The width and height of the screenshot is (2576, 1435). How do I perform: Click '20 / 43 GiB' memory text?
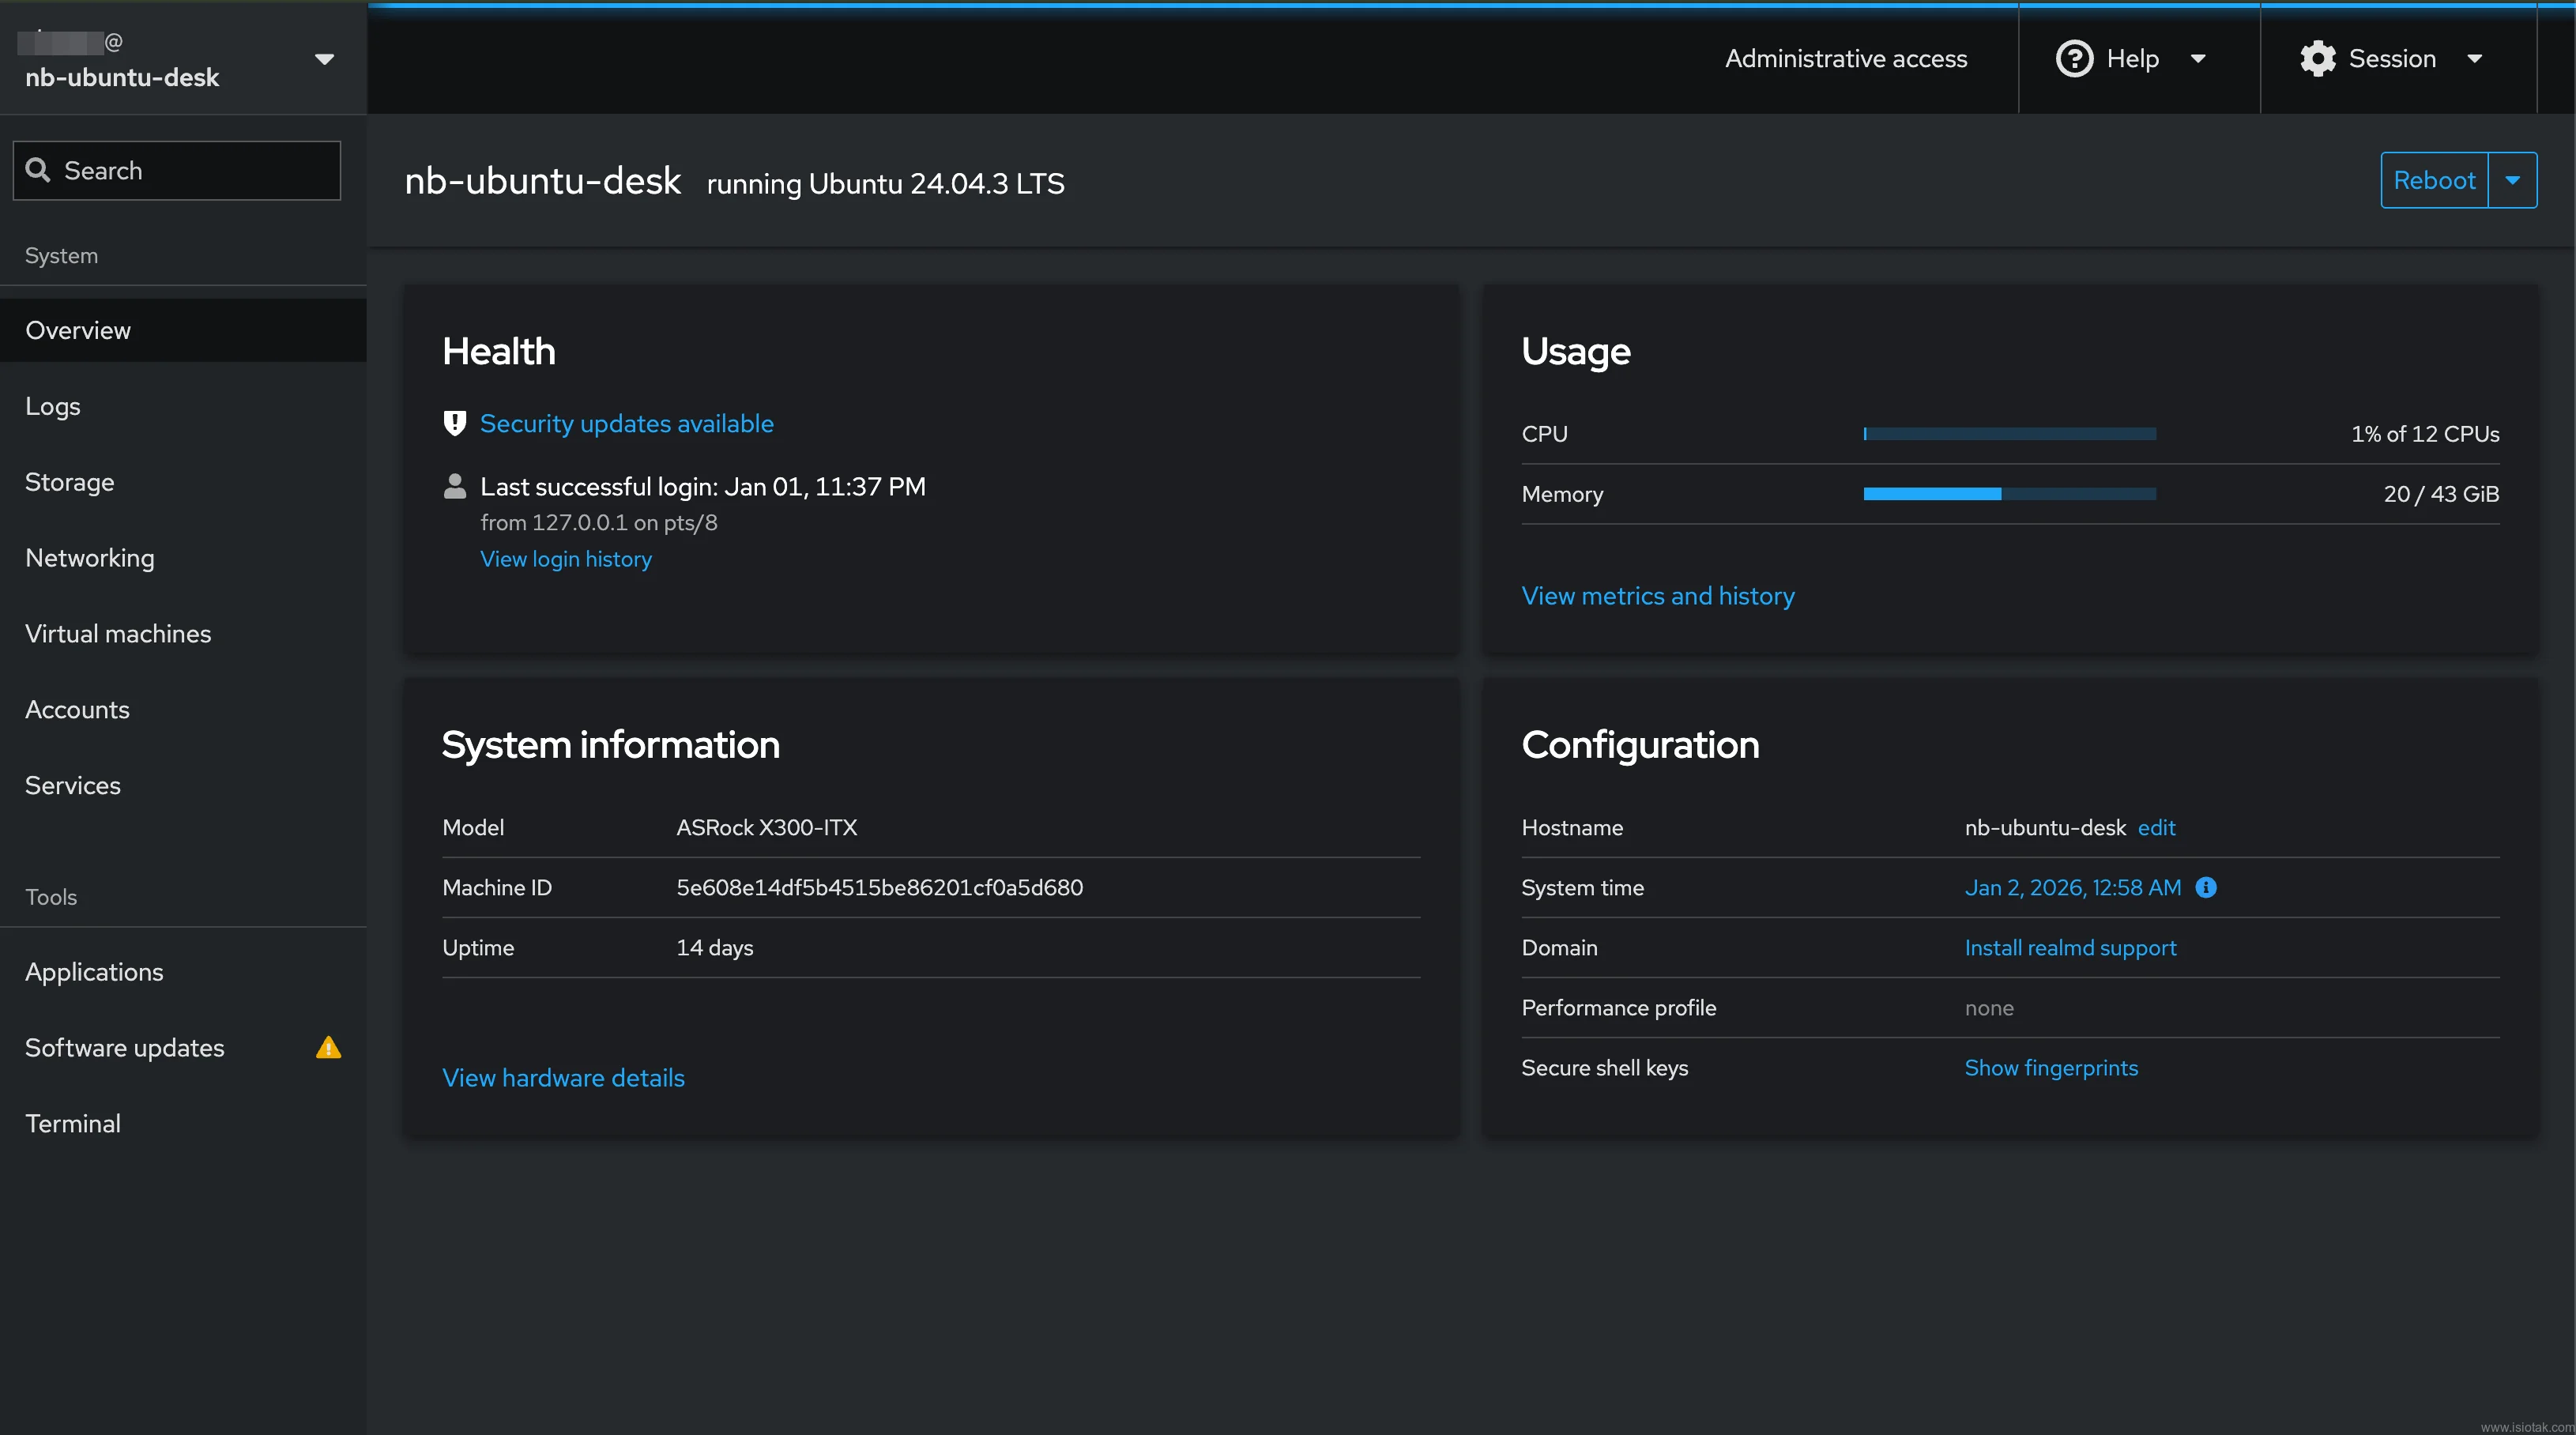click(2441, 494)
